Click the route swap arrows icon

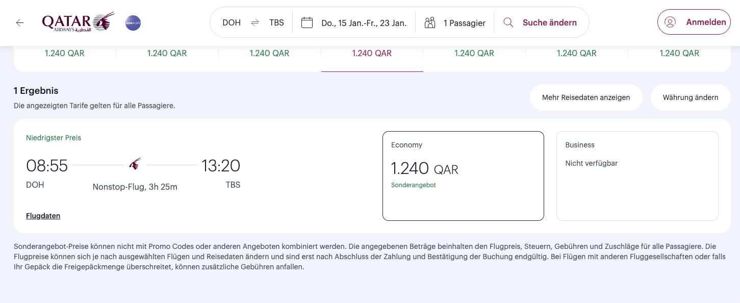(x=255, y=22)
